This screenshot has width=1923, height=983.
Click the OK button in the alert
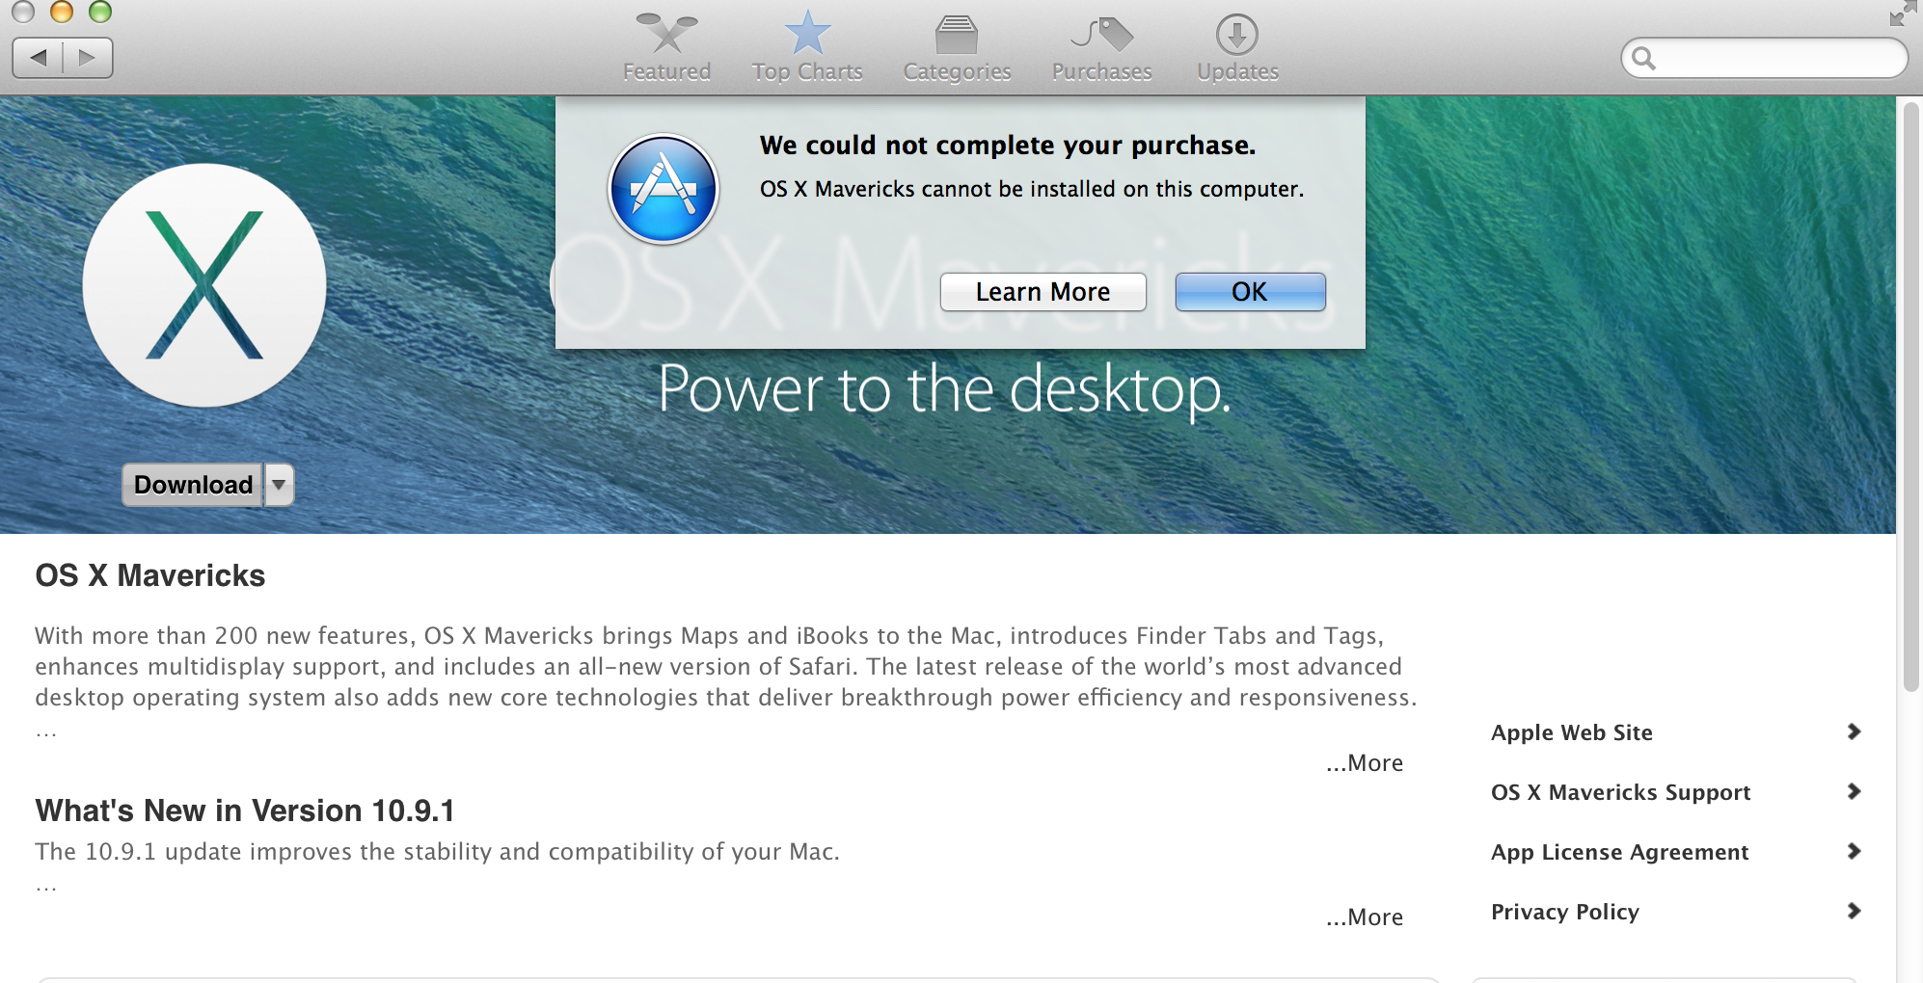click(x=1250, y=292)
